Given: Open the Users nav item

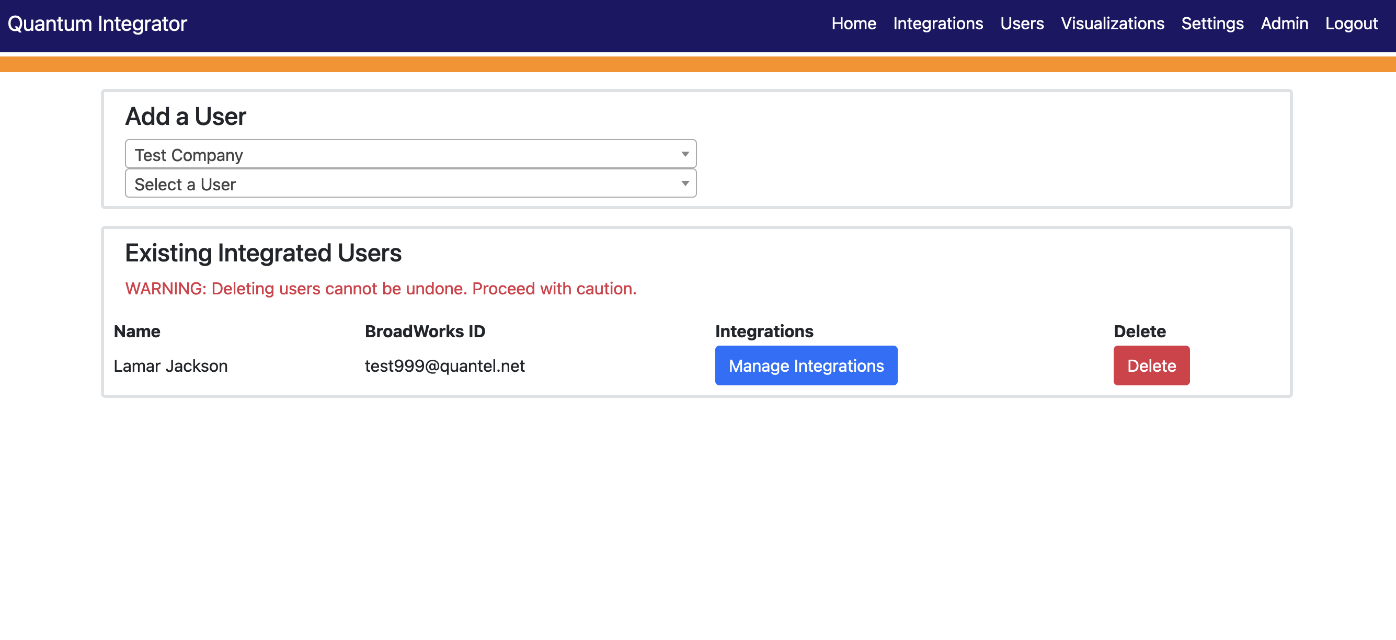Looking at the screenshot, I should [x=1022, y=24].
